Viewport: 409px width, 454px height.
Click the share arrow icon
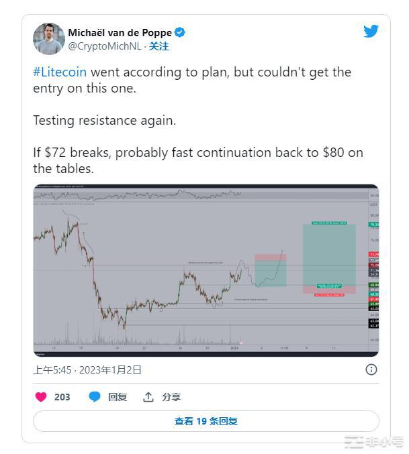point(148,397)
